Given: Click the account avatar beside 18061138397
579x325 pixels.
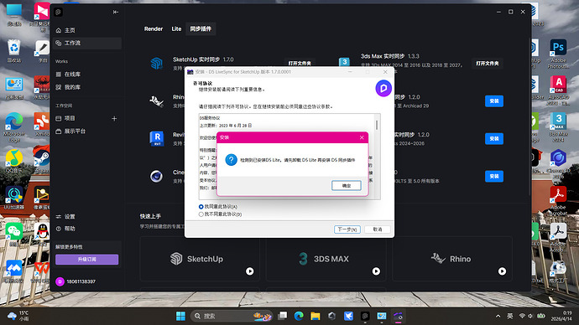Looking at the screenshot, I should (60, 281).
